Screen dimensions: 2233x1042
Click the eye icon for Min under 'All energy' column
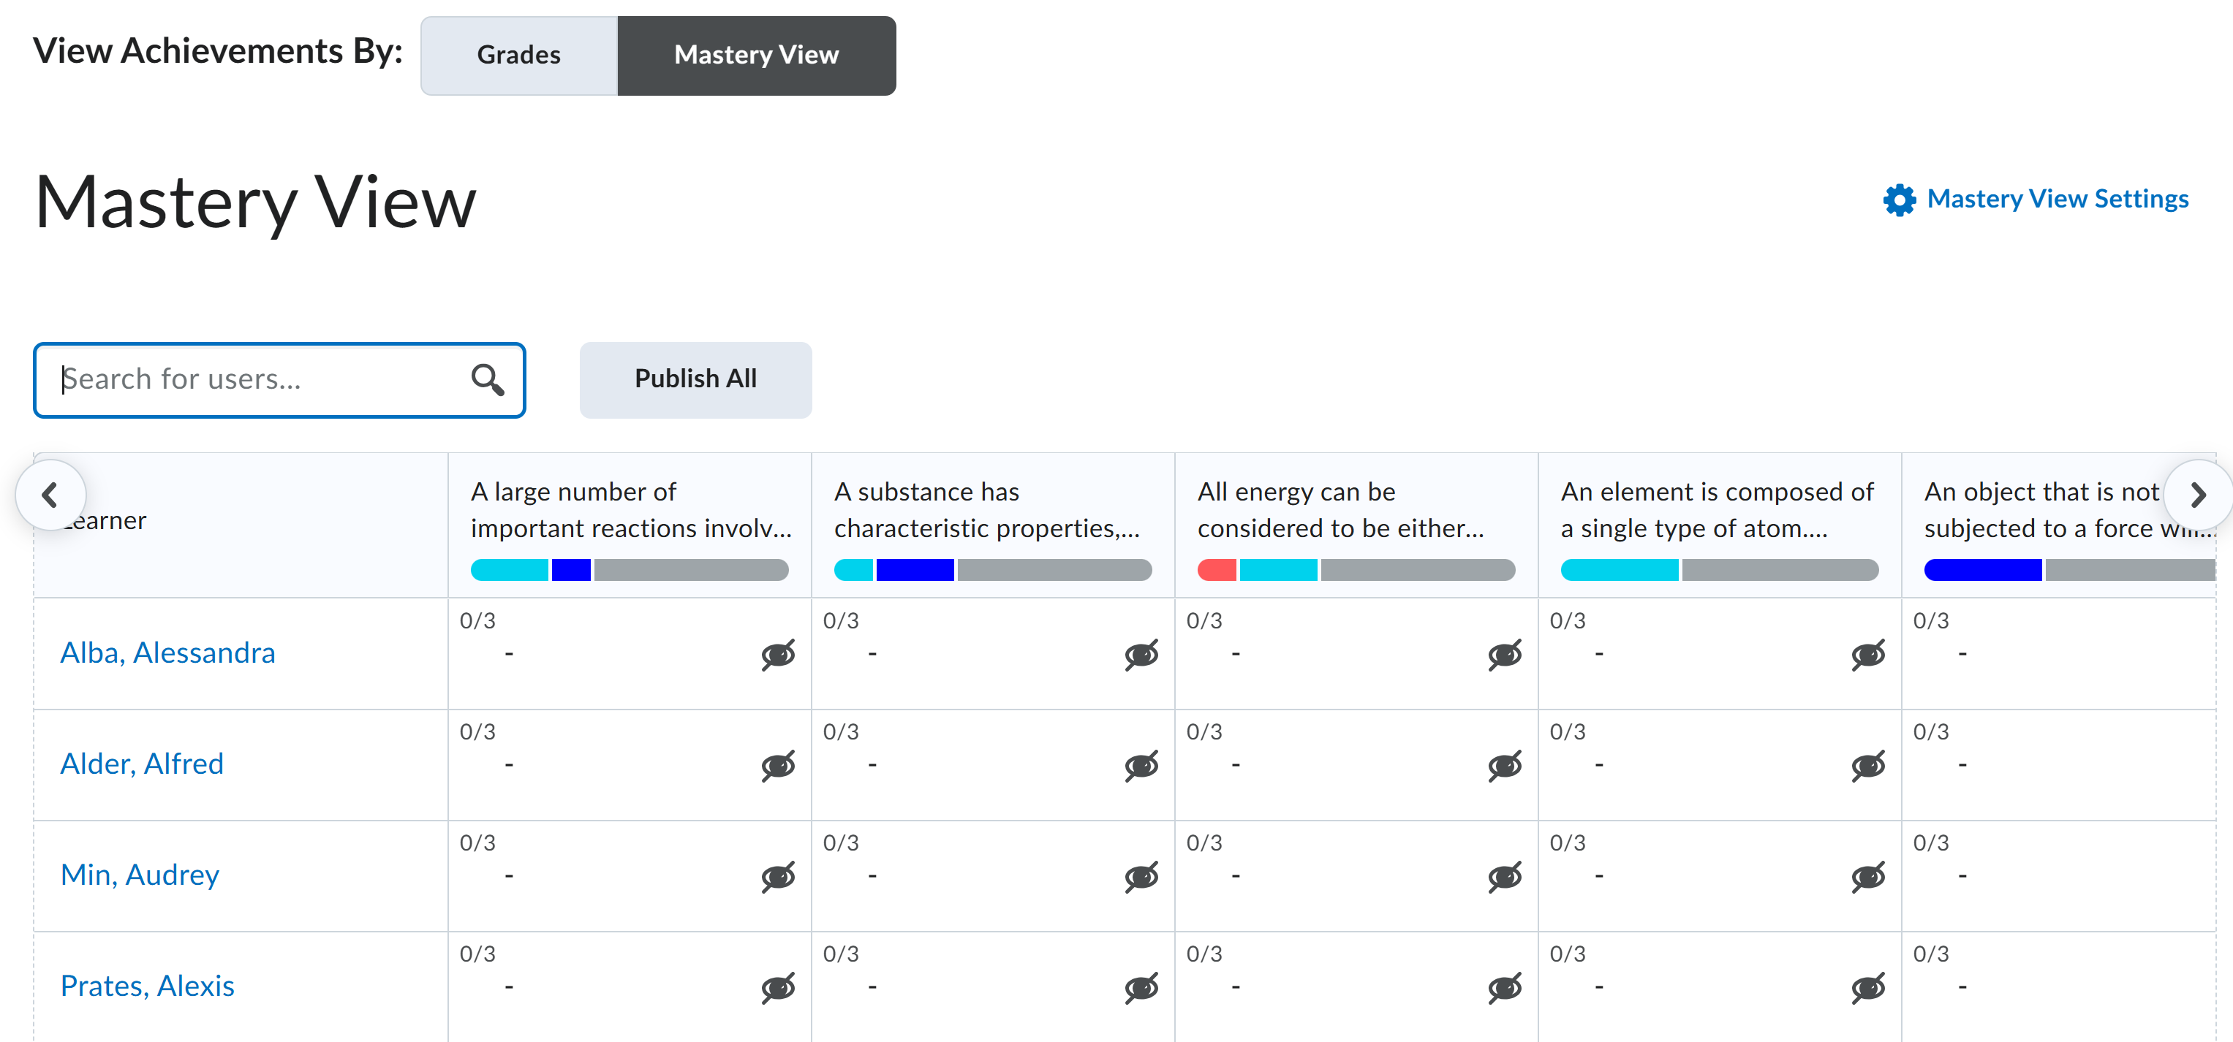tap(1505, 877)
